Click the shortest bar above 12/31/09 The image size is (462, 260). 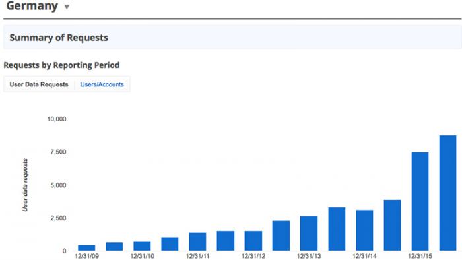click(86, 248)
